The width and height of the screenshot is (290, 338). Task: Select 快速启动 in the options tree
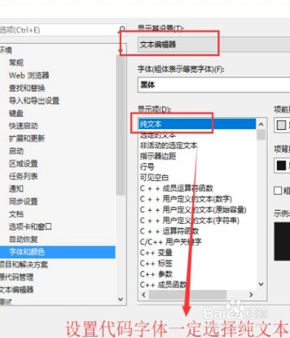pyautogui.click(x=24, y=126)
